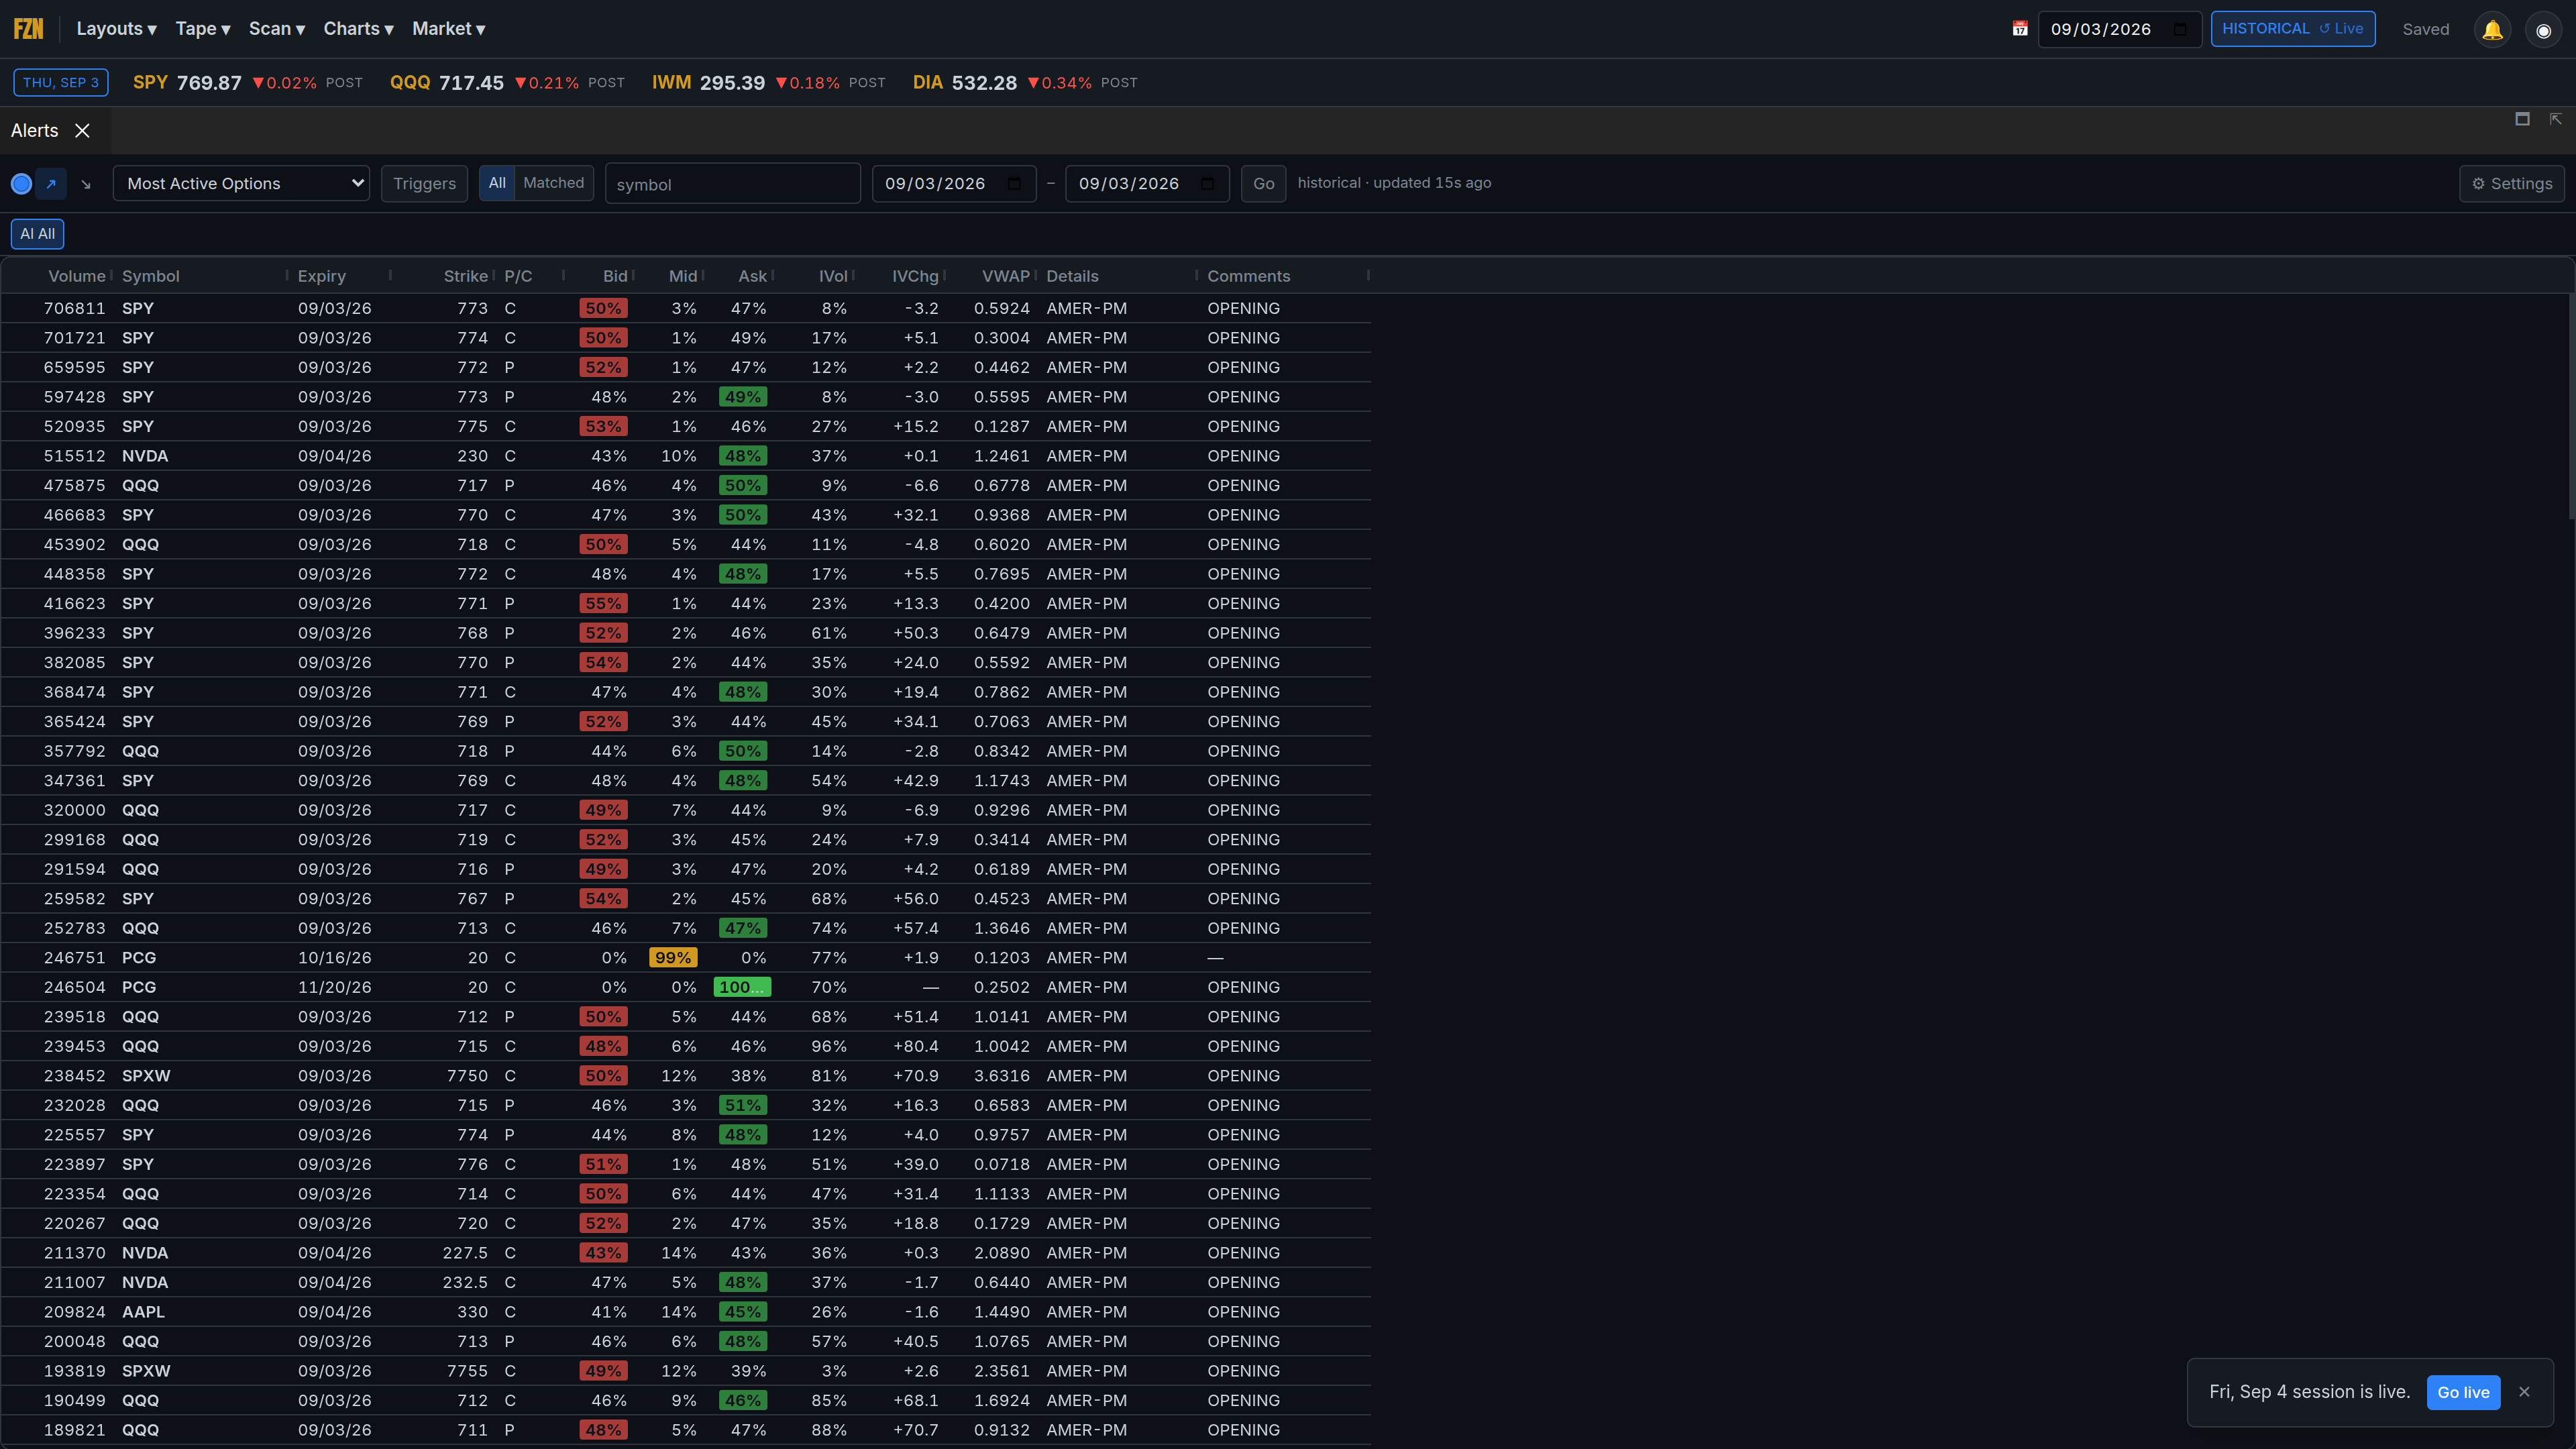Click yellow 99% Mid cell in PCG row
The height and width of the screenshot is (1449, 2576).
pyautogui.click(x=673, y=958)
